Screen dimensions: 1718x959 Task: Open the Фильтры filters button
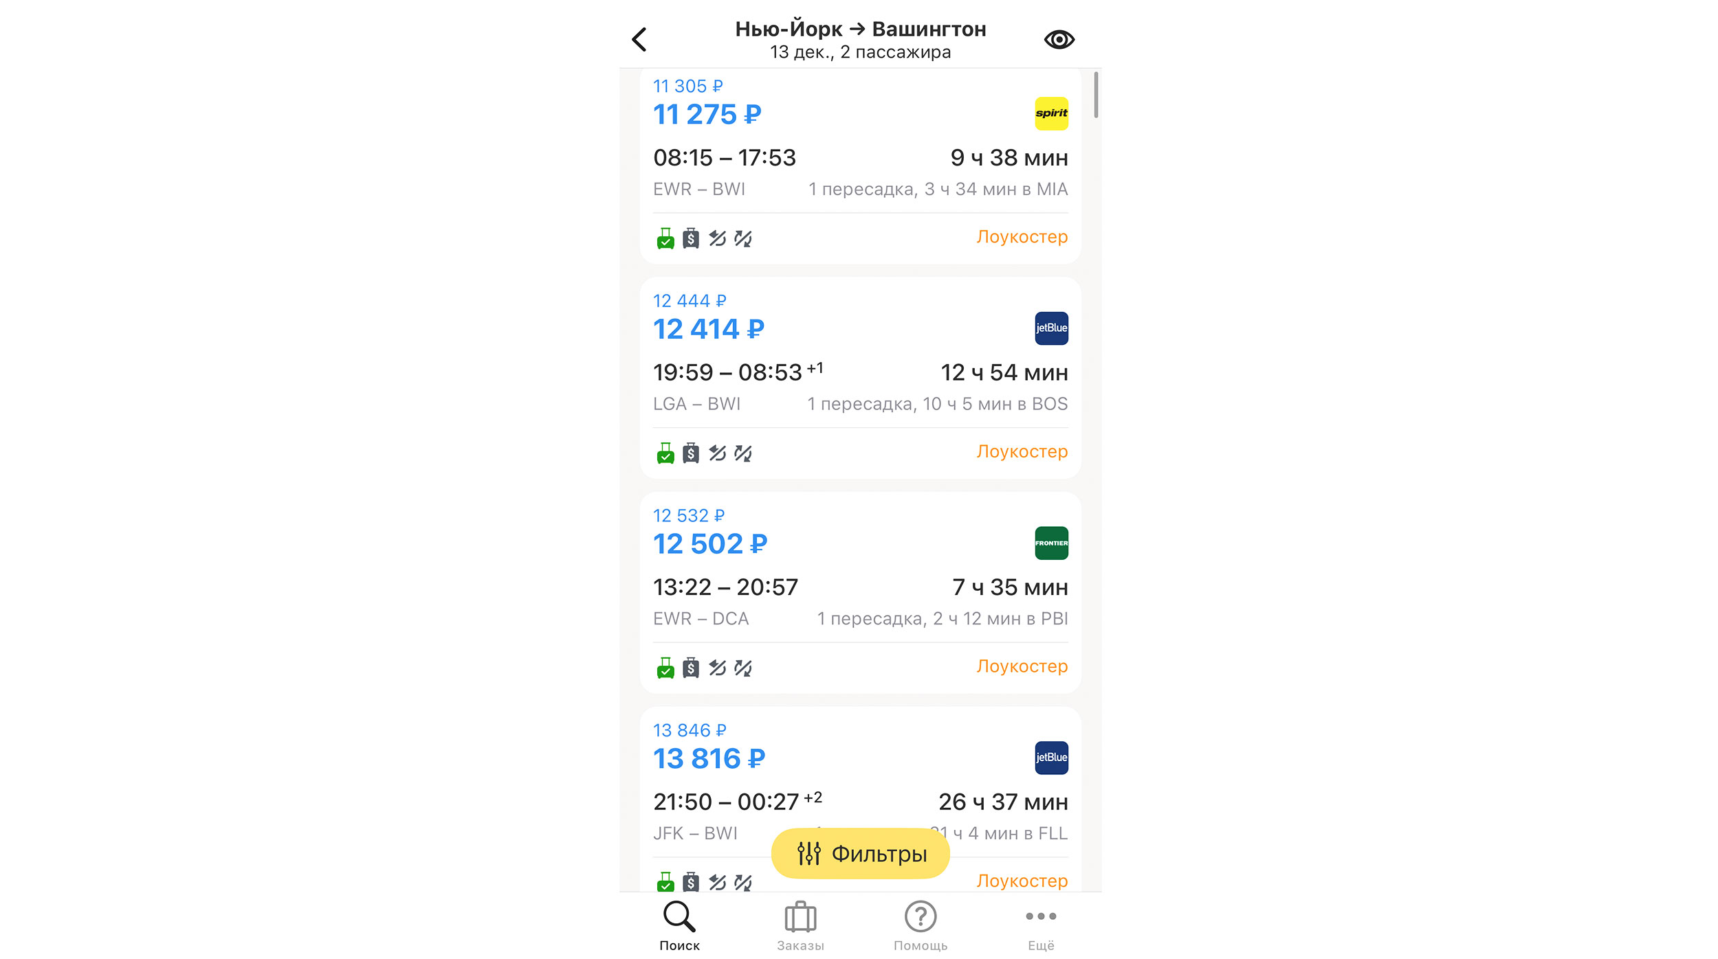(860, 853)
